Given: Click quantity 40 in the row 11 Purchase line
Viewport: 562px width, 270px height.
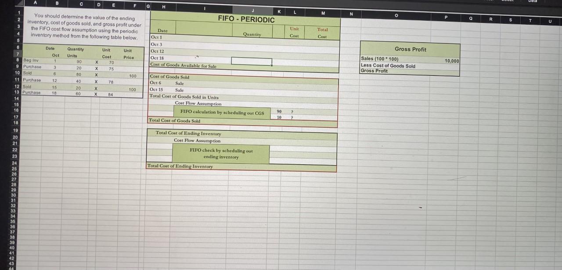Looking at the screenshot, I should (x=79, y=81).
